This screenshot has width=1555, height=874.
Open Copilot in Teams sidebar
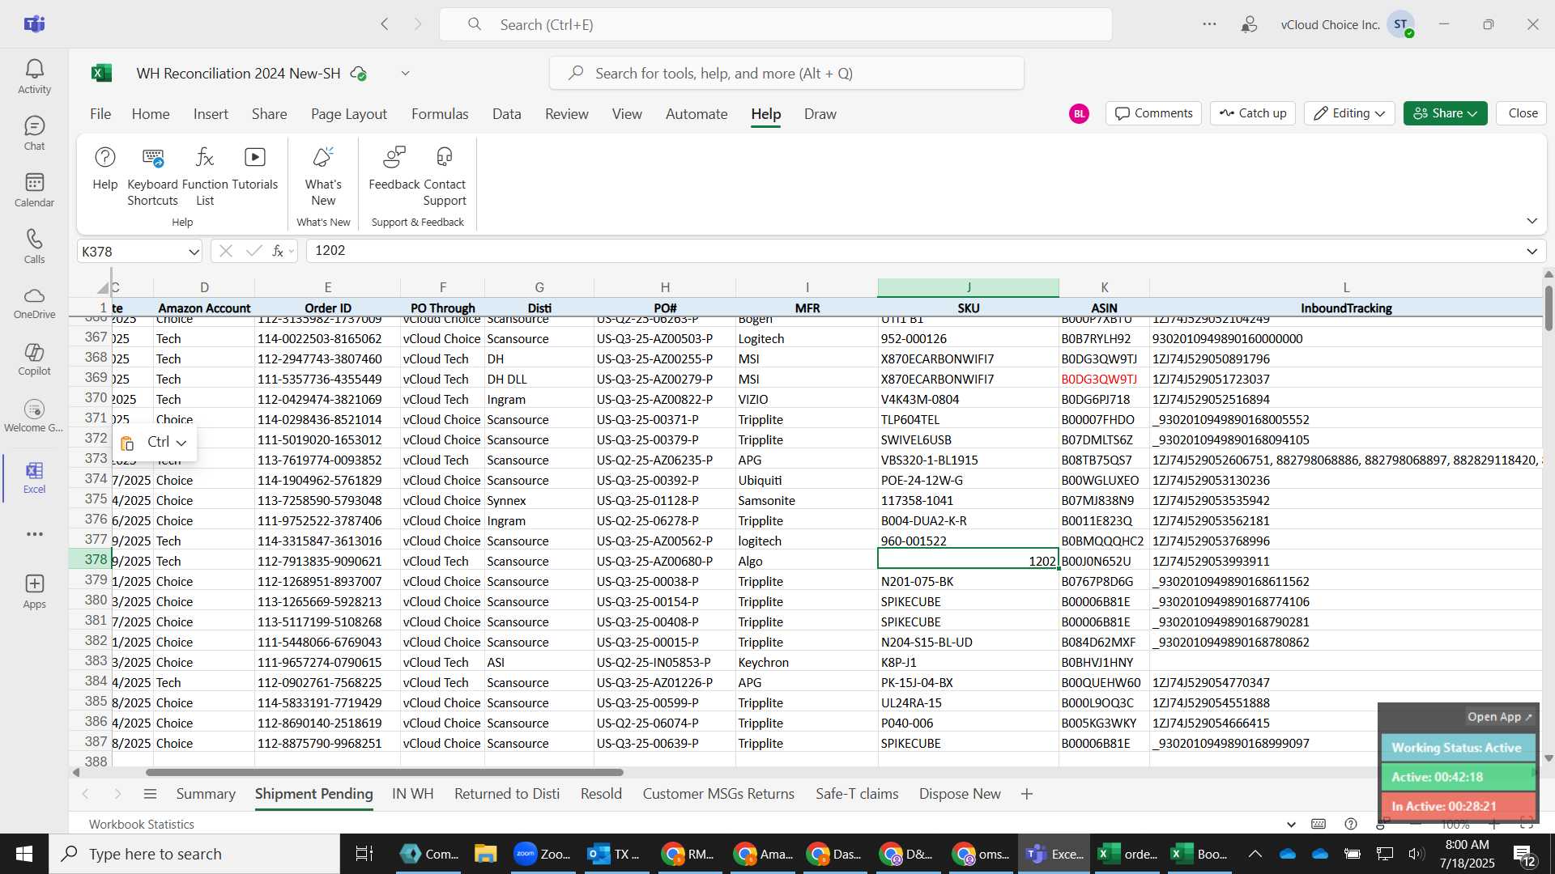tap(34, 359)
